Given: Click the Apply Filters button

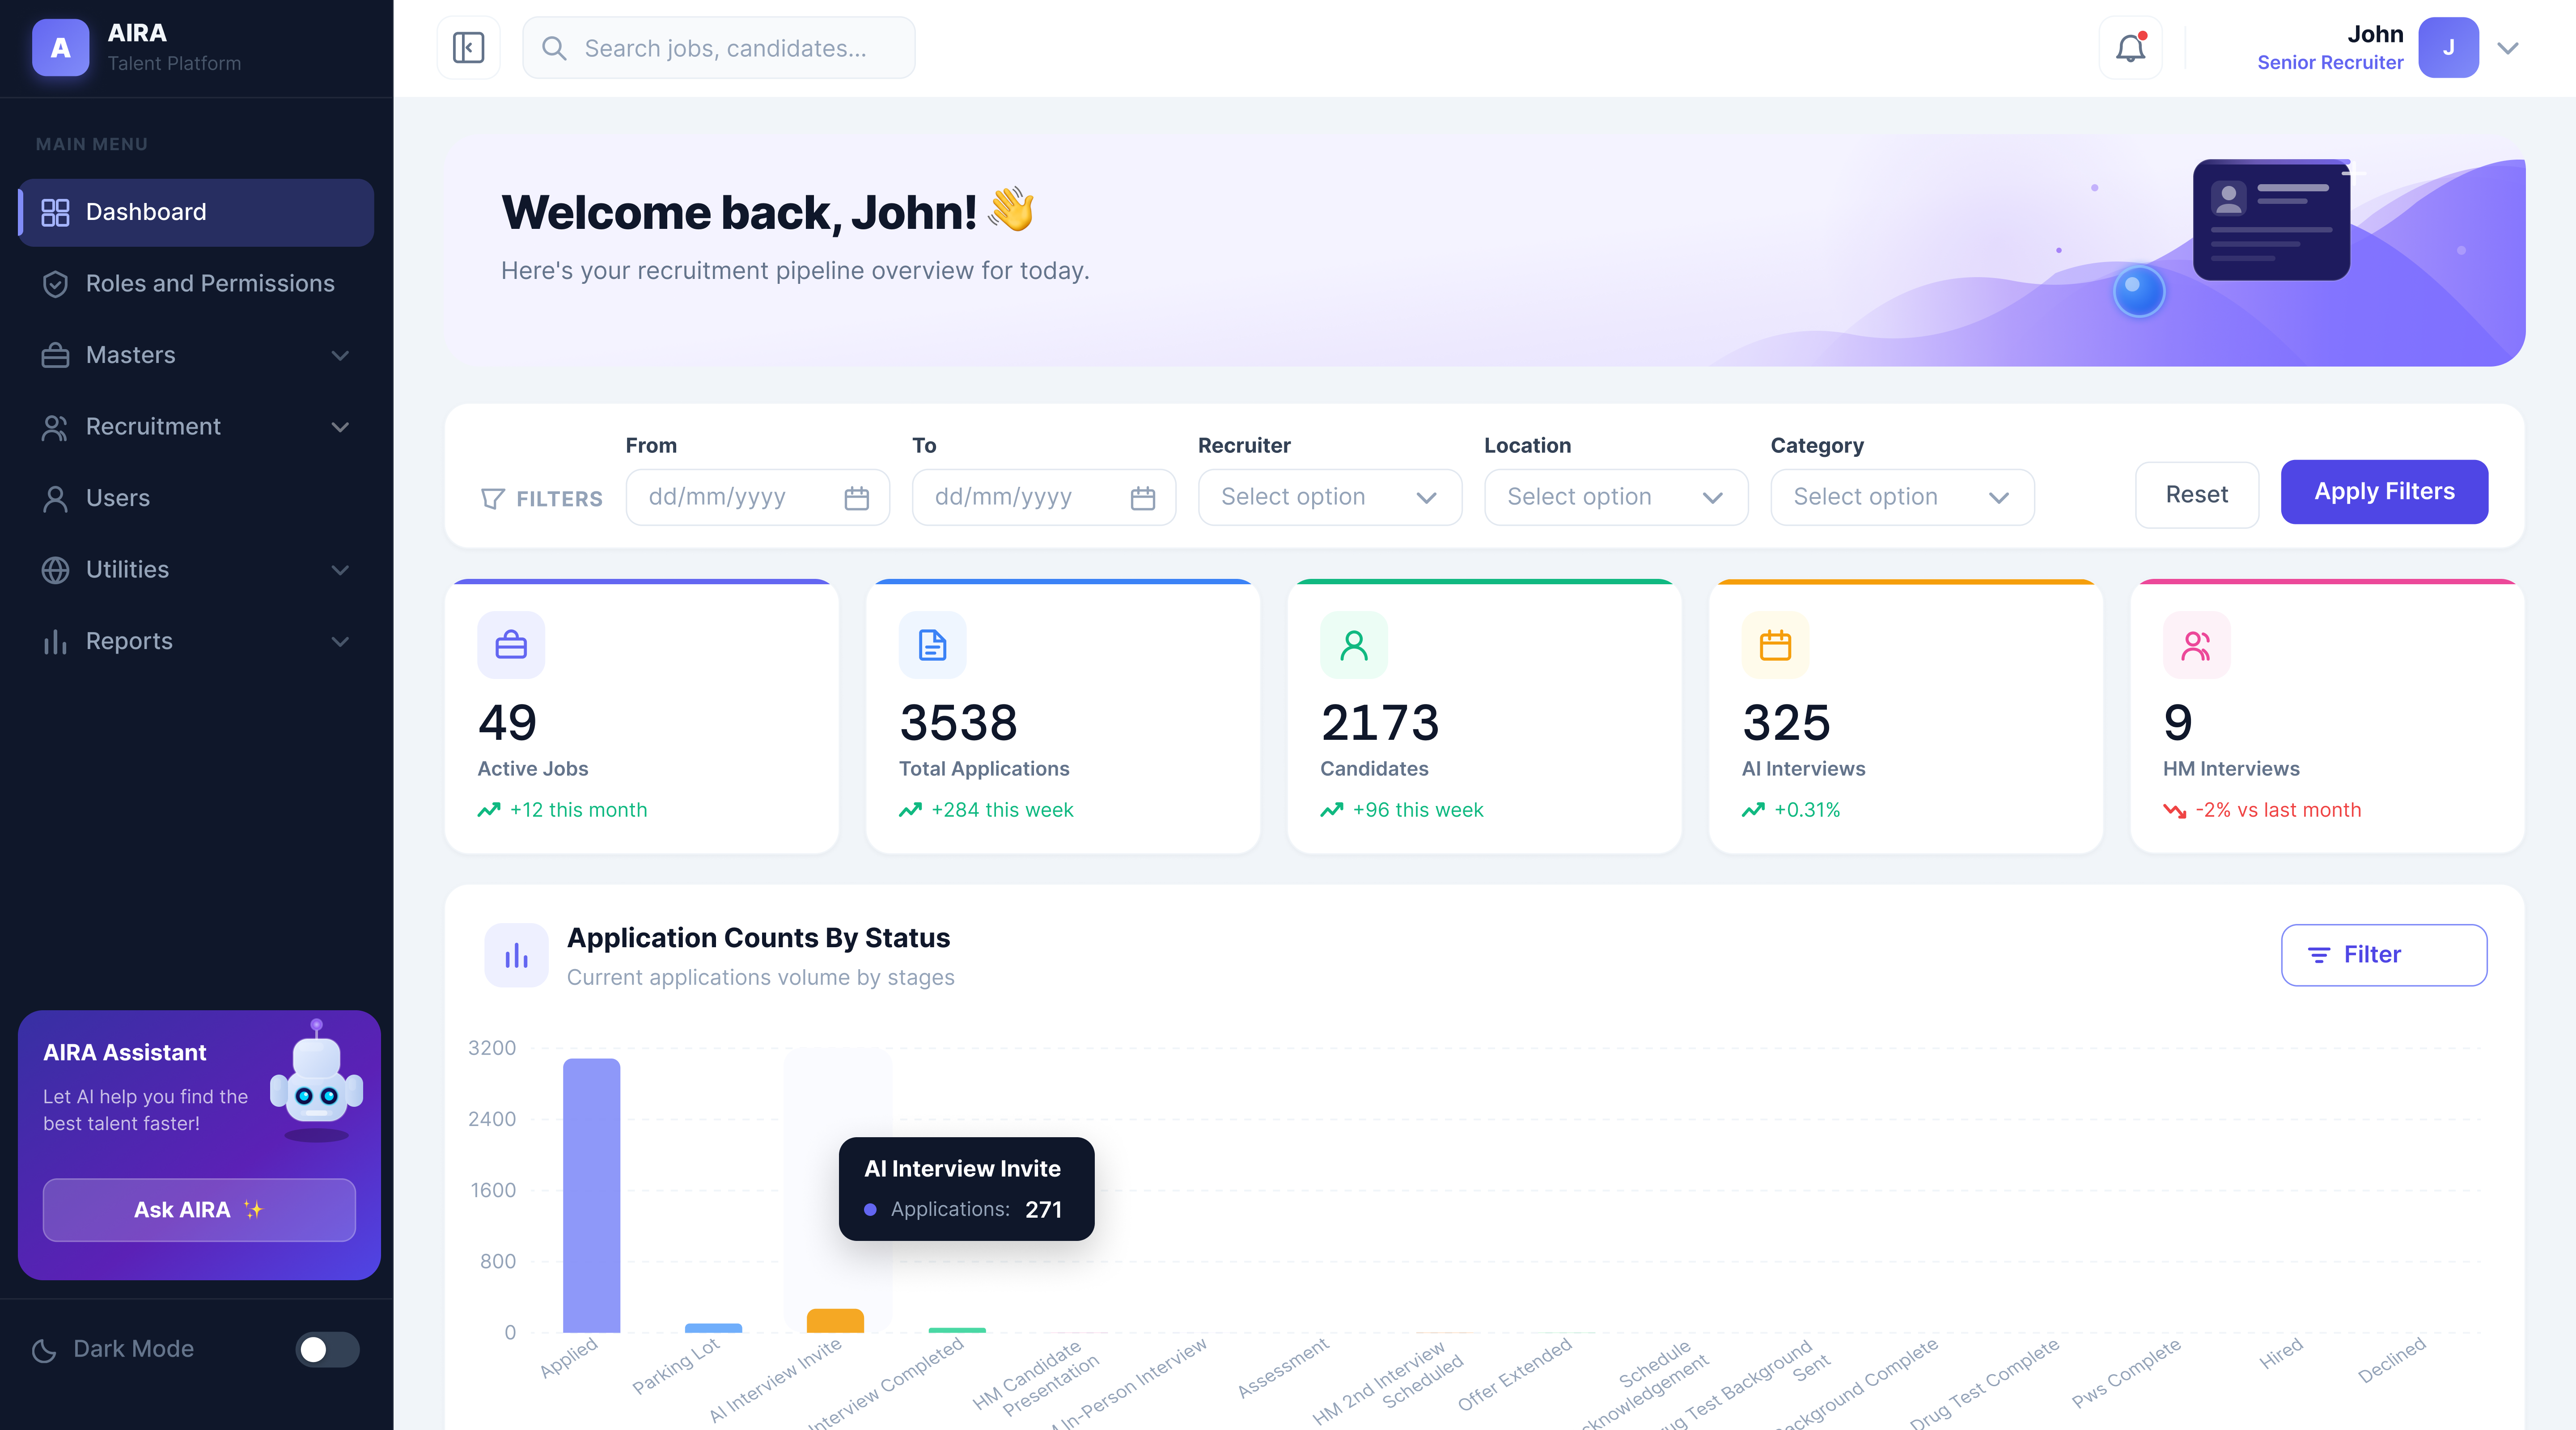Looking at the screenshot, I should click(x=2384, y=492).
